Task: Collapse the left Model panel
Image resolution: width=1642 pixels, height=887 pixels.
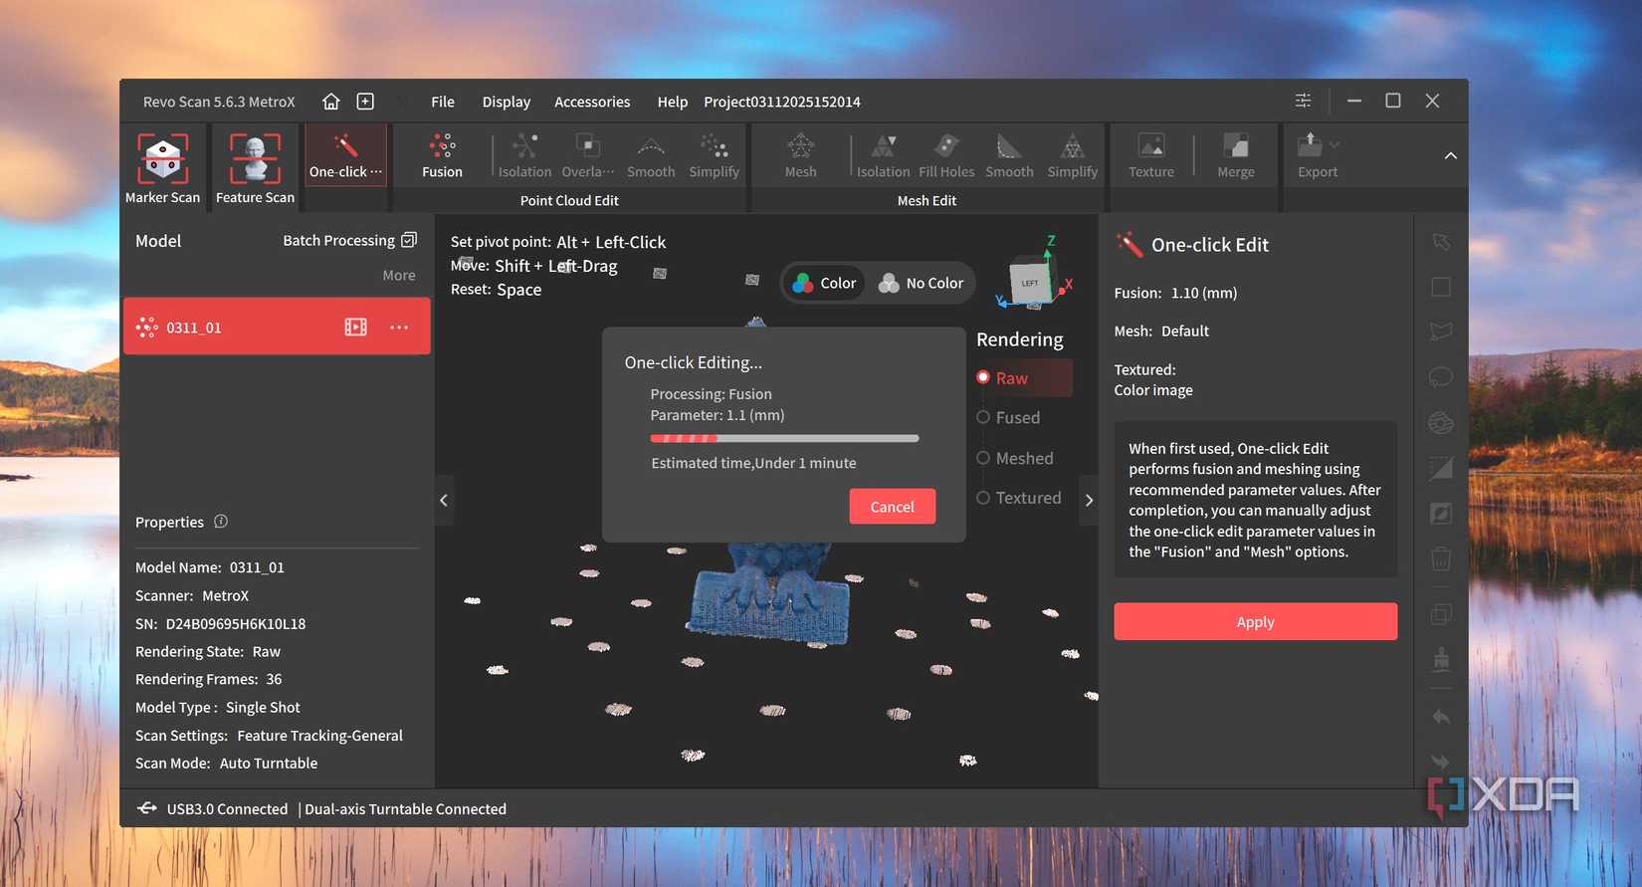Action: pos(444,501)
